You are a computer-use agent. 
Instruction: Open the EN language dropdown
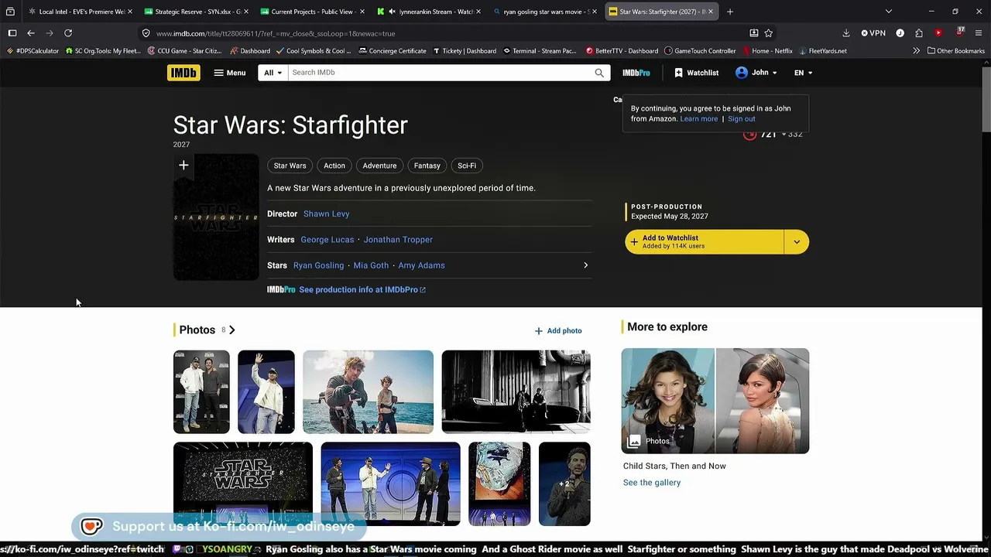tap(803, 73)
